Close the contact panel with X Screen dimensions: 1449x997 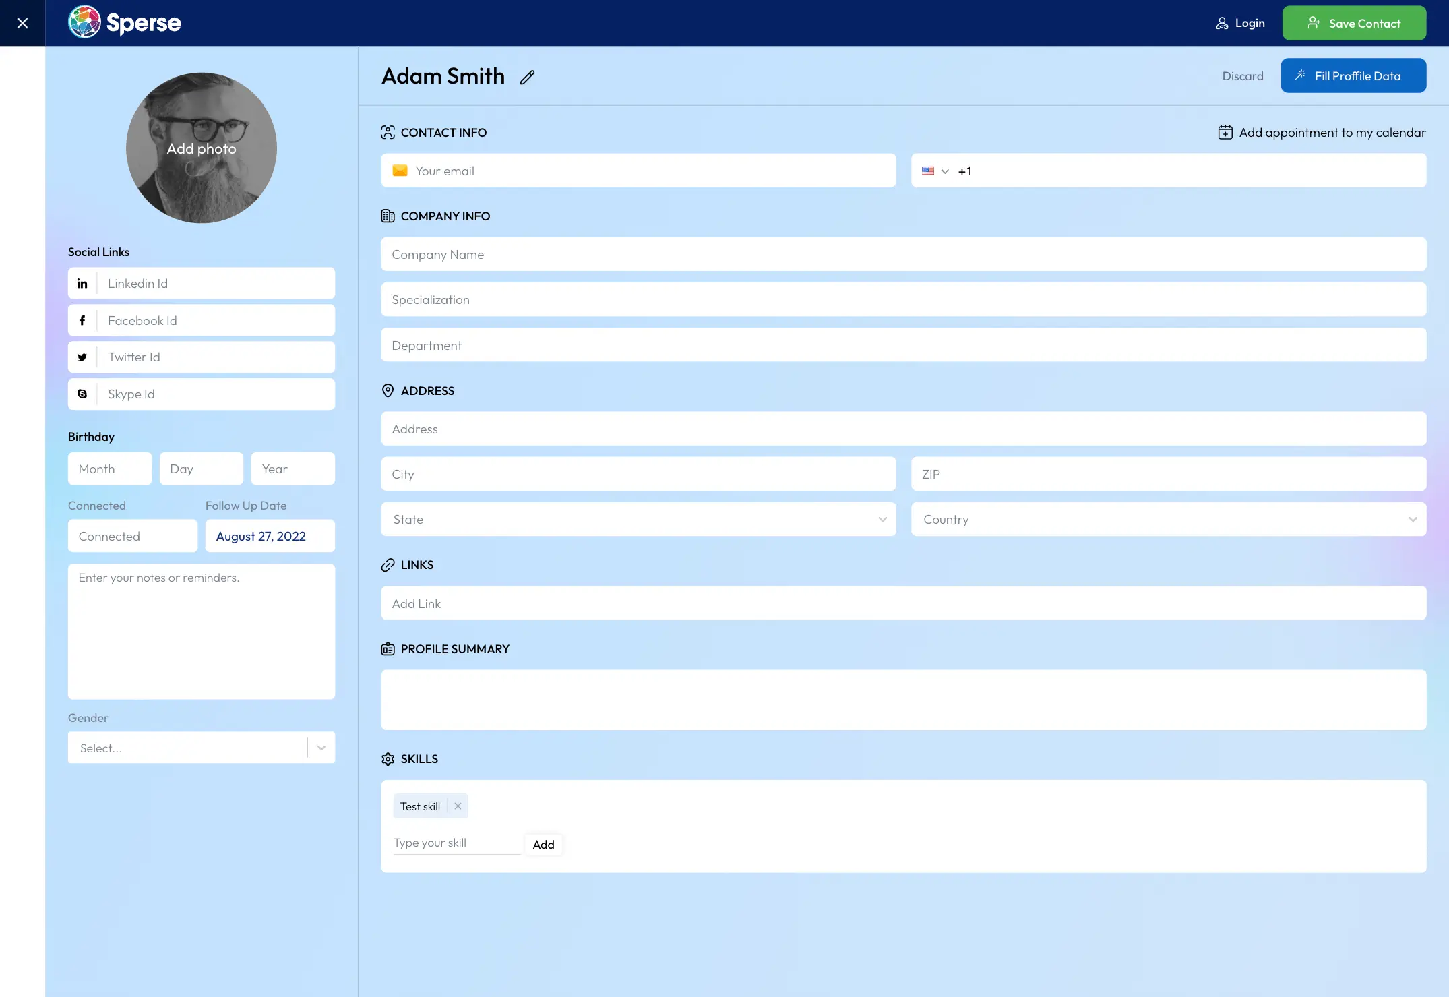click(22, 23)
